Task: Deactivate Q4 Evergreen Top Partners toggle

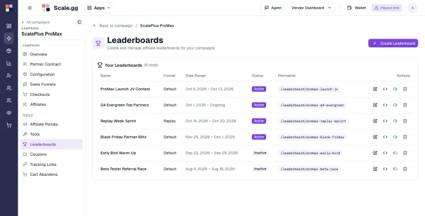Action: click(395, 105)
